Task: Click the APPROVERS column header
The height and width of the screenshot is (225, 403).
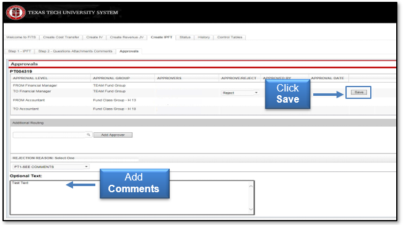Action: [169, 78]
